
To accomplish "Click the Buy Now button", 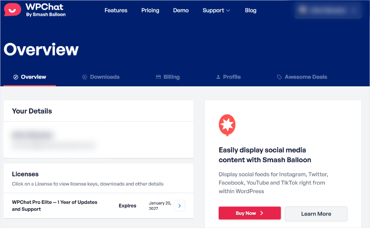I will [x=250, y=213].
